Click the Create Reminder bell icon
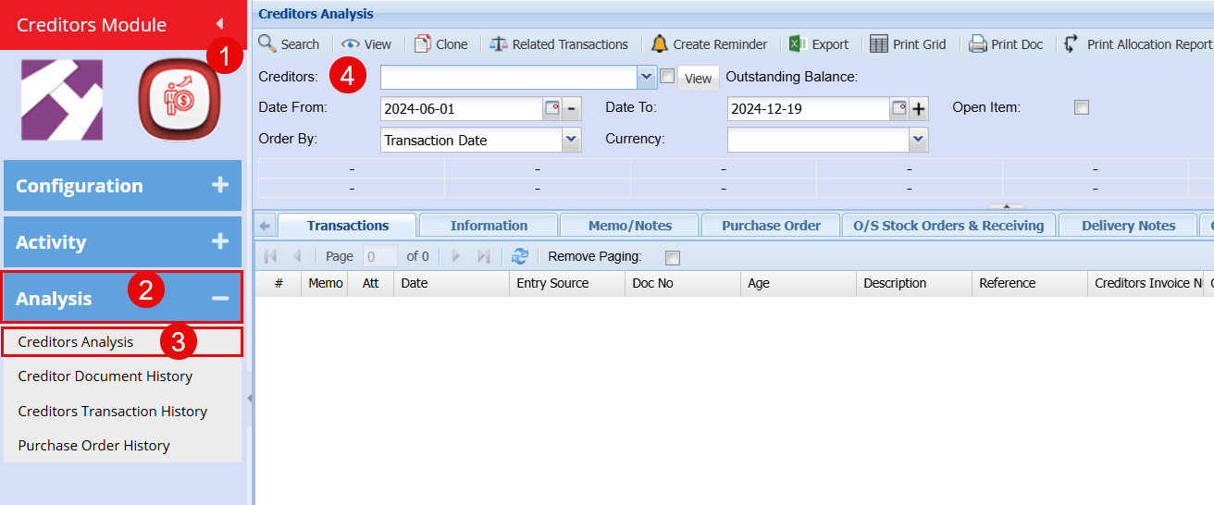The width and height of the screenshot is (1214, 505). (660, 43)
